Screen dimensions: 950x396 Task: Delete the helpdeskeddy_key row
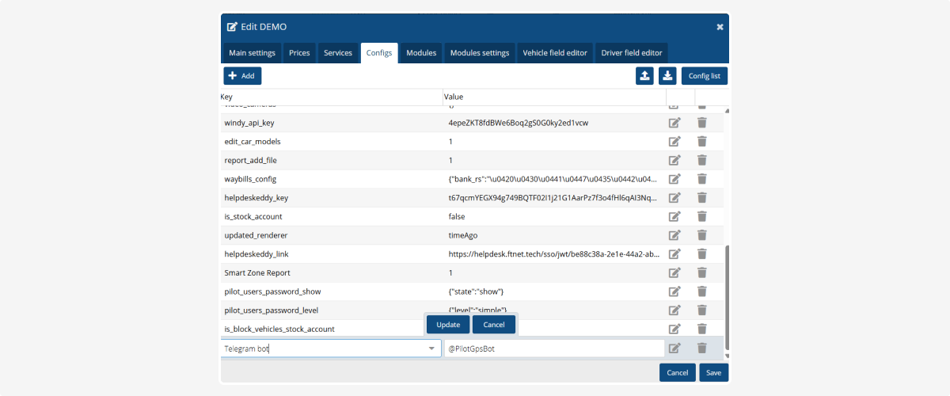(x=701, y=198)
